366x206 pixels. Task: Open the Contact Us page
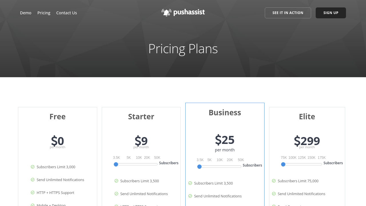[x=67, y=13]
